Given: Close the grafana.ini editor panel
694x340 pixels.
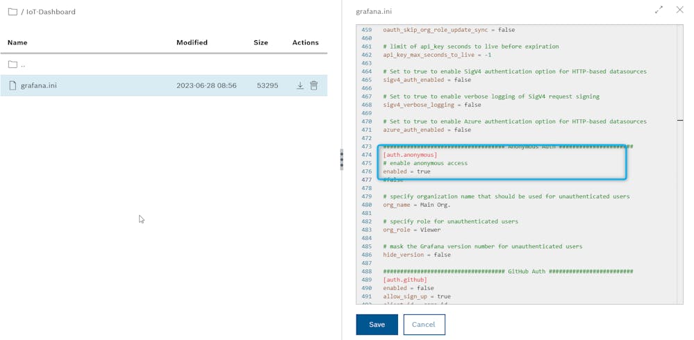Looking at the screenshot, I should [680, 10].
